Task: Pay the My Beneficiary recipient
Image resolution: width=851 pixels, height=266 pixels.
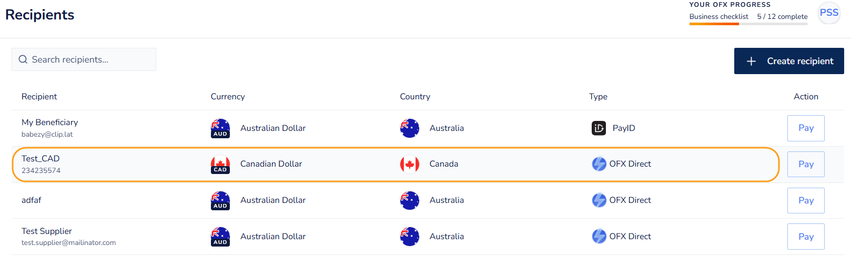Action: click(805, 128)
